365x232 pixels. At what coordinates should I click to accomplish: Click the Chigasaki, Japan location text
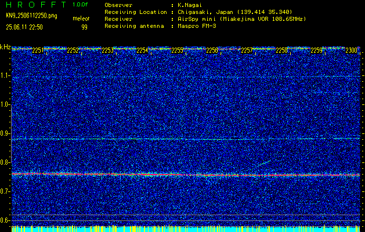234,12
